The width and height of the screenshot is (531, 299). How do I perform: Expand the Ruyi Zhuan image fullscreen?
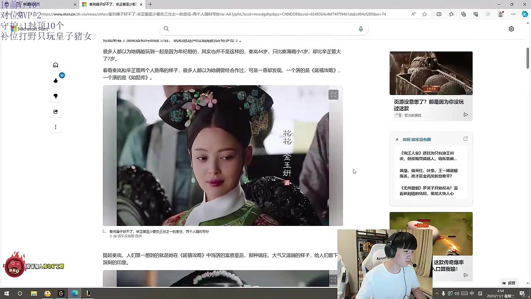point(334,95)
